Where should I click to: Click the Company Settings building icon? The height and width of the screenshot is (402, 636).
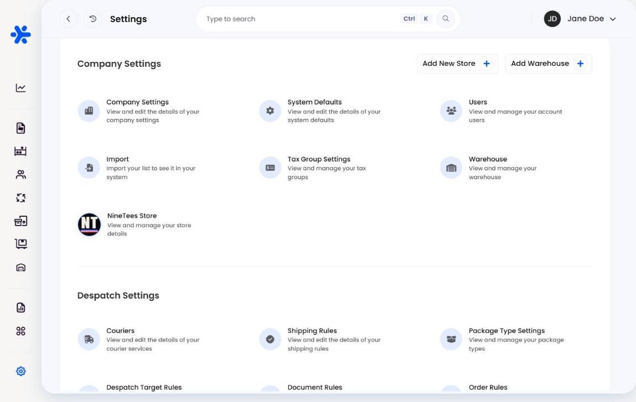pos(89,111)
